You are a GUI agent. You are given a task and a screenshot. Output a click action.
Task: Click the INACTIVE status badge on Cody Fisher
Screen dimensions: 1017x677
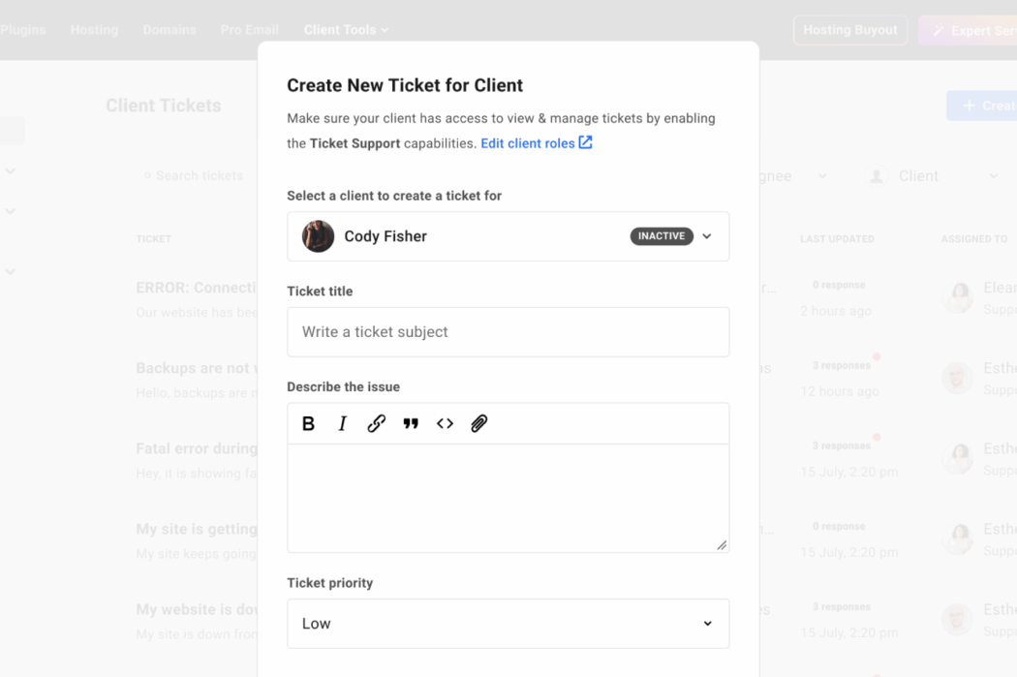(662, 235)
